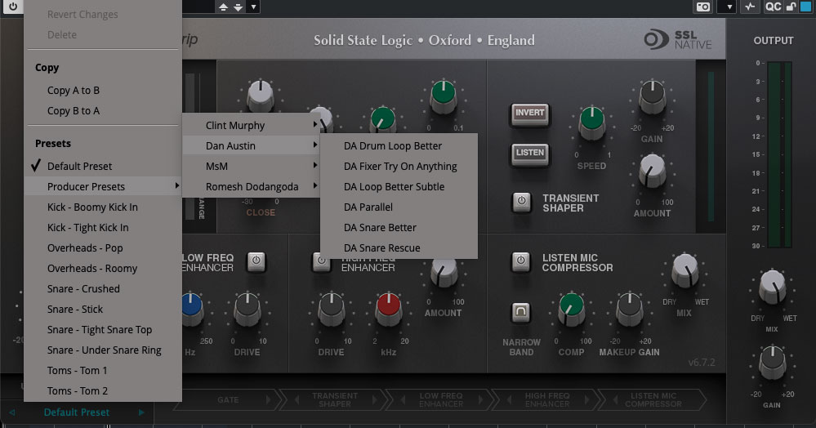Choose Snare - Stick preset
The width and height of the screenshot is (816, 428).
click(103, 310)
